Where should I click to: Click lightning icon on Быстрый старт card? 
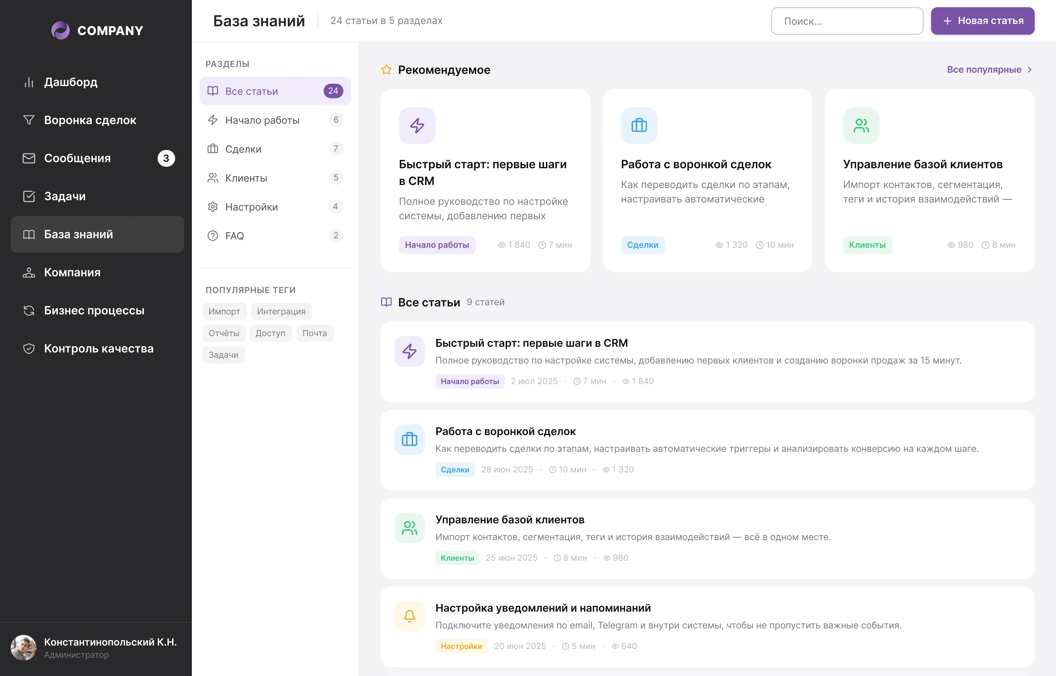(x=417, y=126)
